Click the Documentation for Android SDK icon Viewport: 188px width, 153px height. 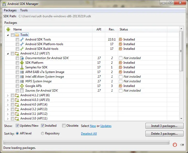(x=22, y=58)
